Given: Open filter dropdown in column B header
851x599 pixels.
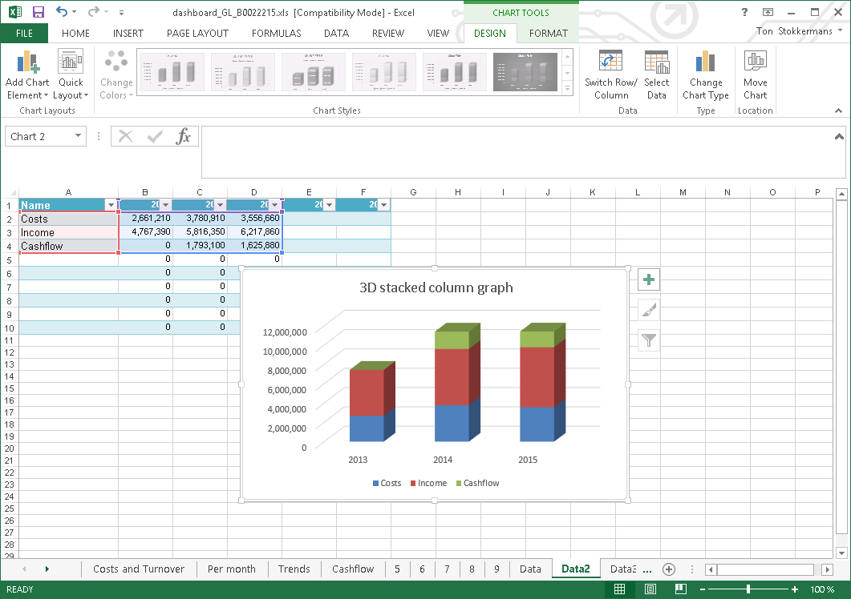Looking at the screenshot, I should [165, 205].
